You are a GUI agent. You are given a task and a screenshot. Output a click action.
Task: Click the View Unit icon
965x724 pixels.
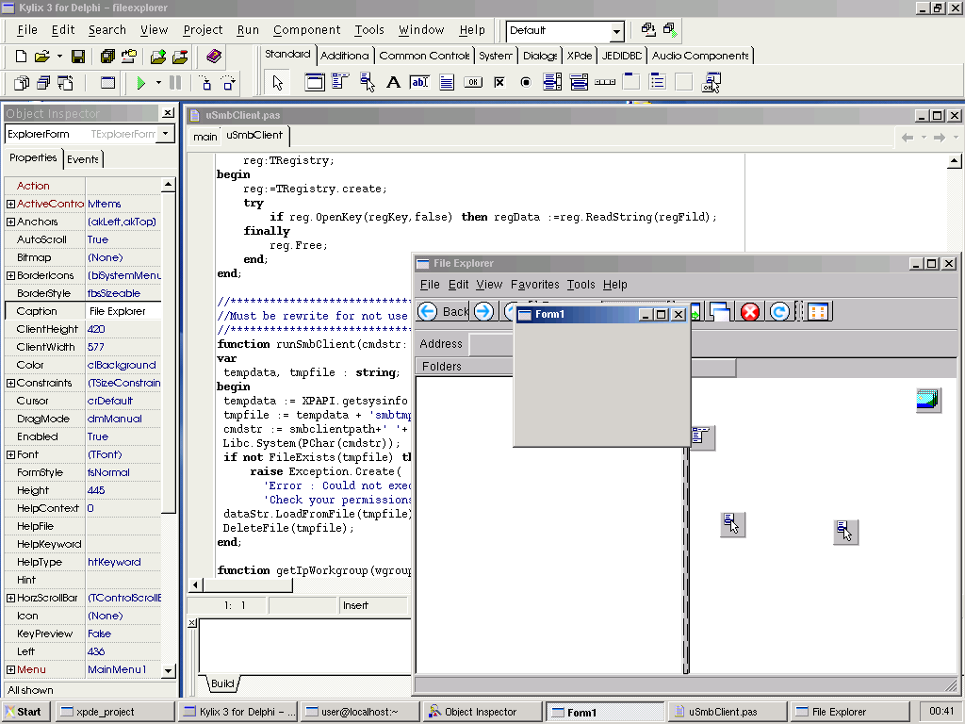(x=22, y=83)
